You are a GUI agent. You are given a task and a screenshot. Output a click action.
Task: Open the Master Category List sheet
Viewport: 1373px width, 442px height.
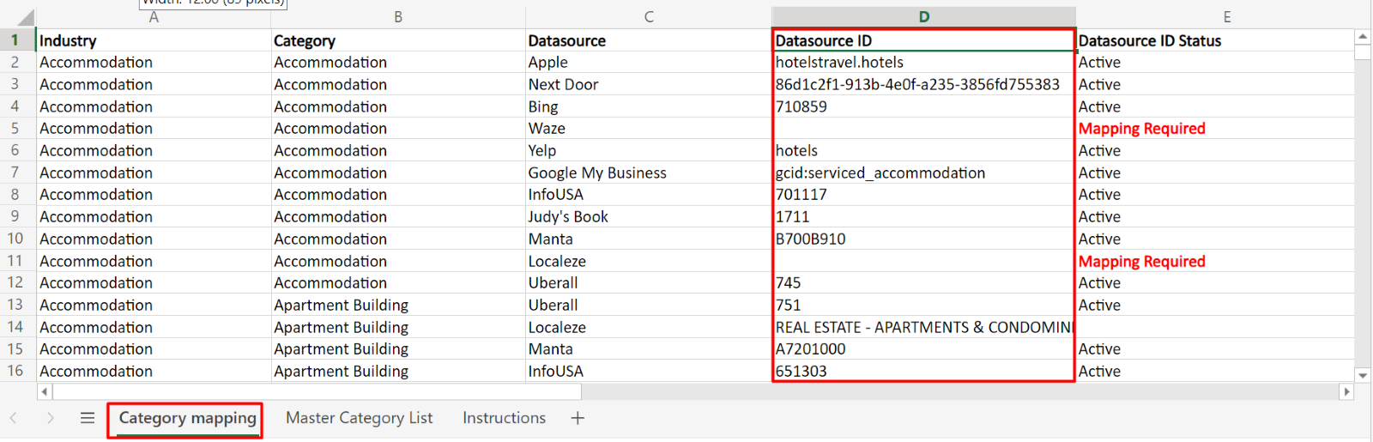pyautogui.click(x=359, y=418)
